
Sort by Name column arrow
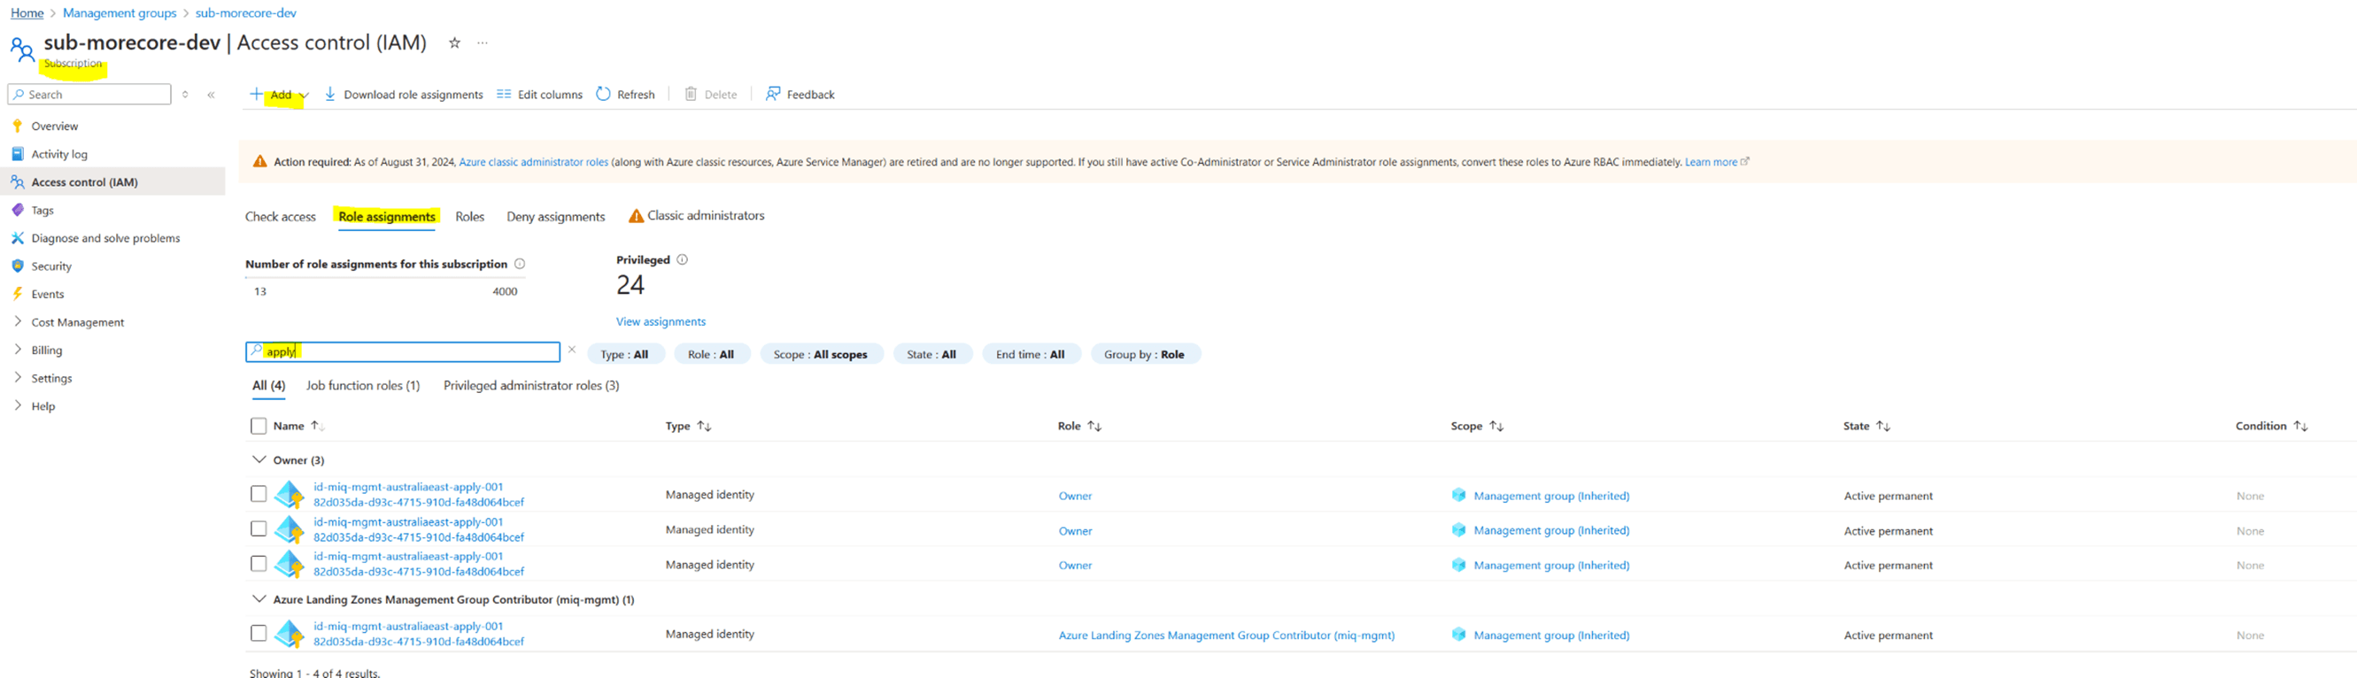click(x=317, y=426)
